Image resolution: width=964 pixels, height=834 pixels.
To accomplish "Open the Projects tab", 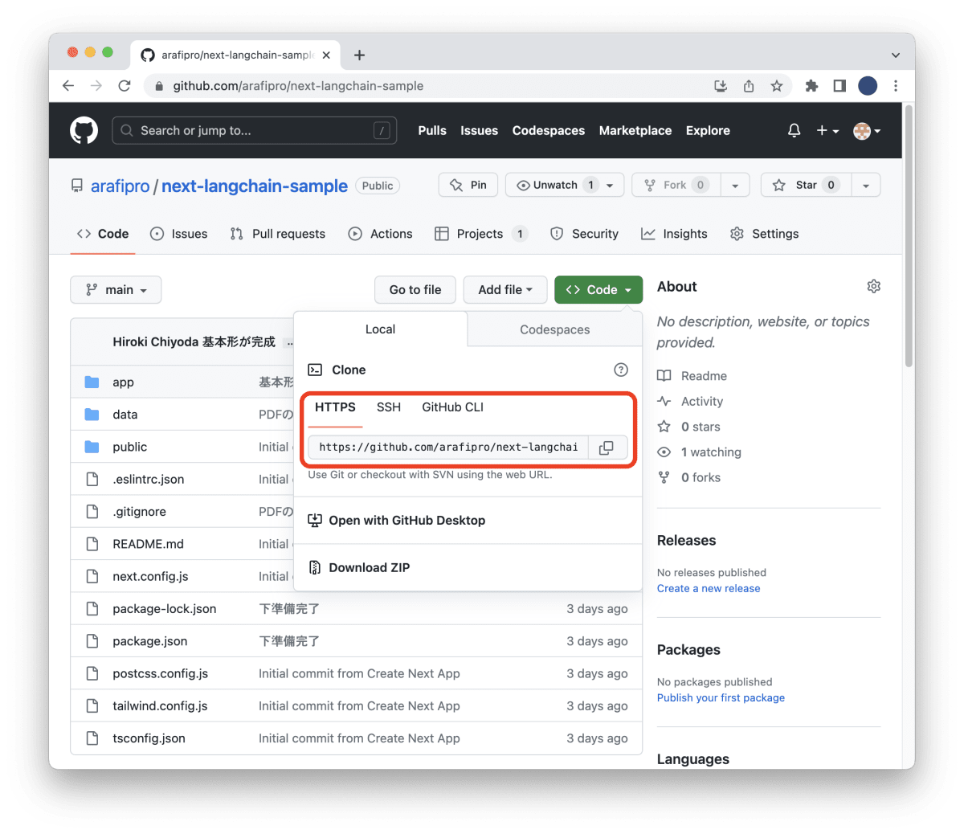I will [x=480, y=234].
